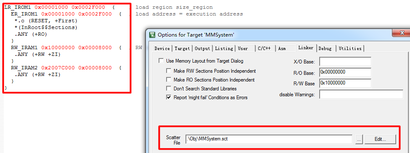Select the User tab

click(x=245, y=48)
